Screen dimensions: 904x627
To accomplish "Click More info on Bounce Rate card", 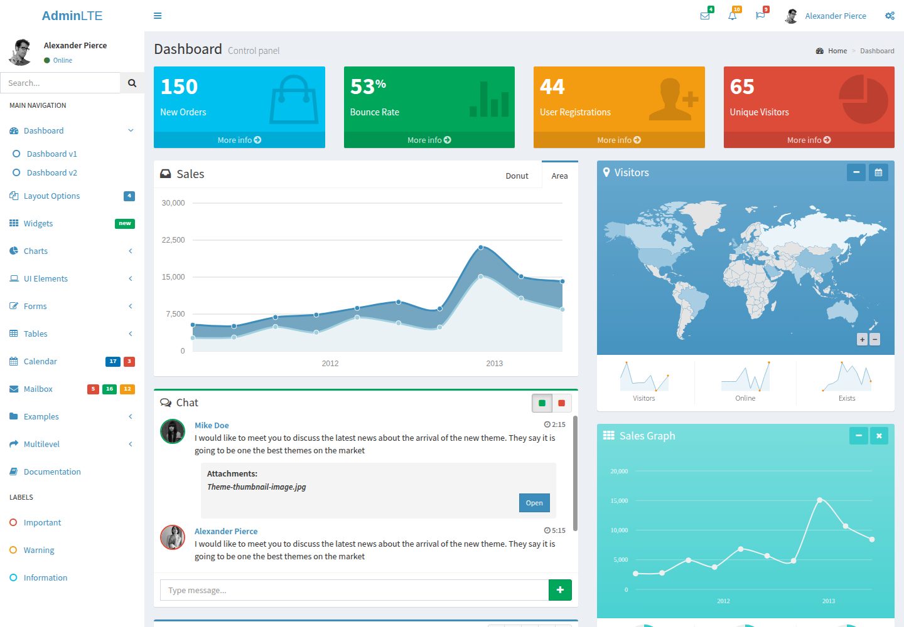I will click(x=429, y=140).
